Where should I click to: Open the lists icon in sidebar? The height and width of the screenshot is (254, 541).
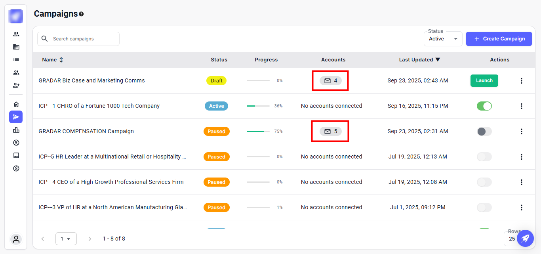pos(16,59)
